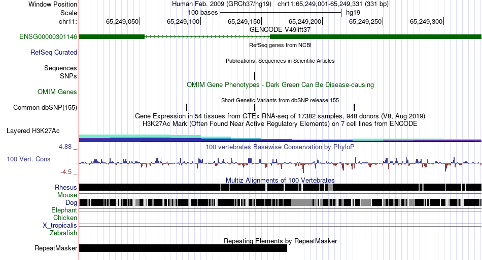Select the X_tropicalis alignment label
Screen dimensions: 482x260
60,226
